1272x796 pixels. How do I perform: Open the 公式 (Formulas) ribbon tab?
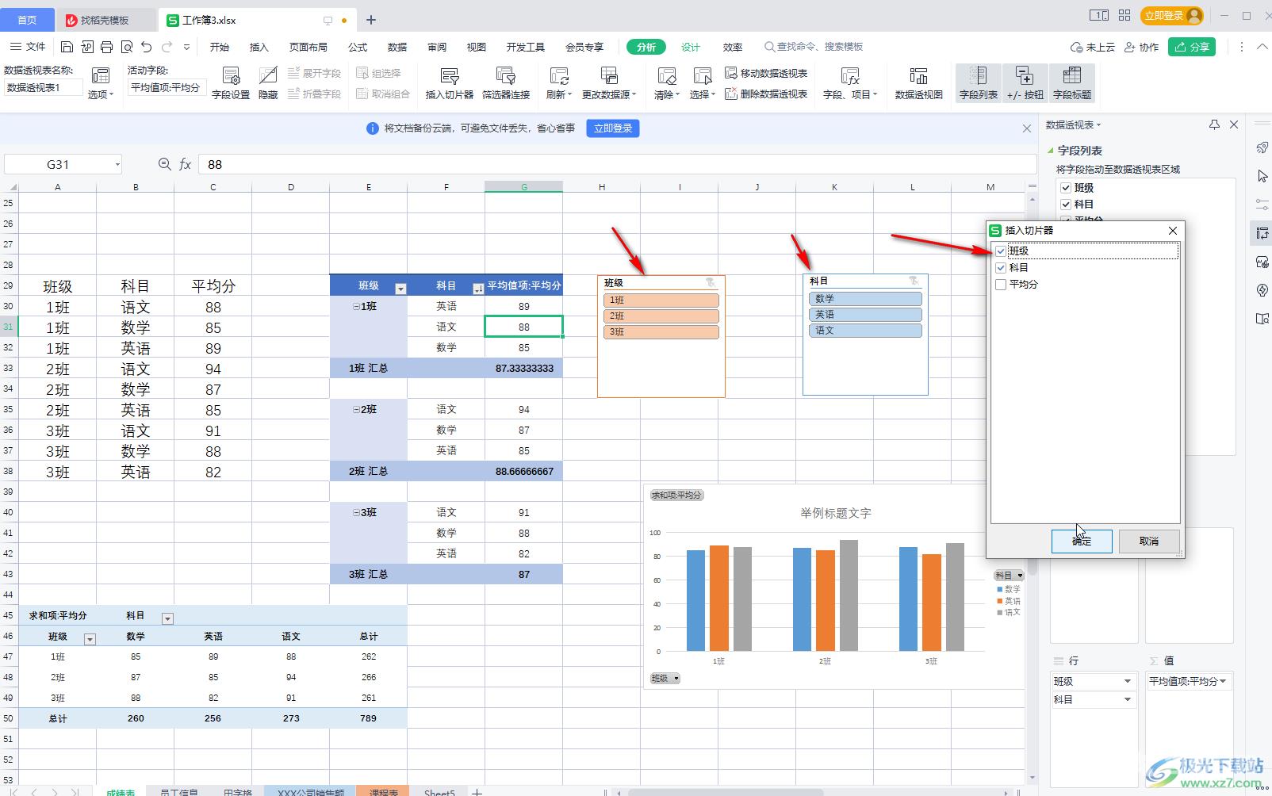click(358, 47)
